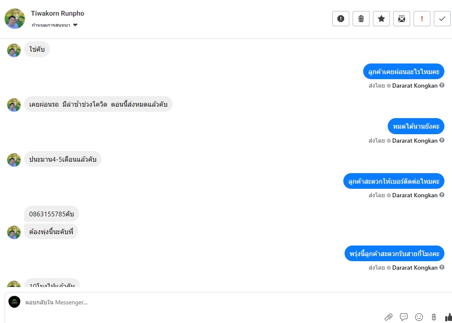The width and height of the screenshot is (452, 323).
Task: Open emoji picker smiley icon
Action: pyautogui.click(x=419, y=317)
